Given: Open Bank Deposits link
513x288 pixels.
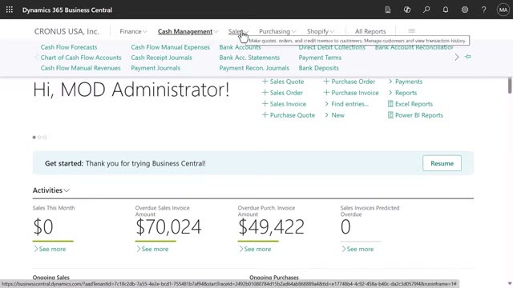Looking at the screenshot, I should tap(319, 68).
